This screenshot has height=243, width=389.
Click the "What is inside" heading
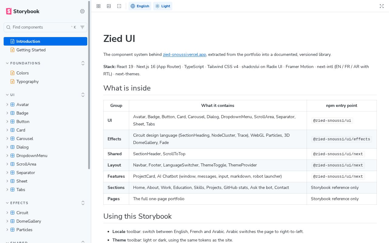pyautogui.click(x=127, y=88)
